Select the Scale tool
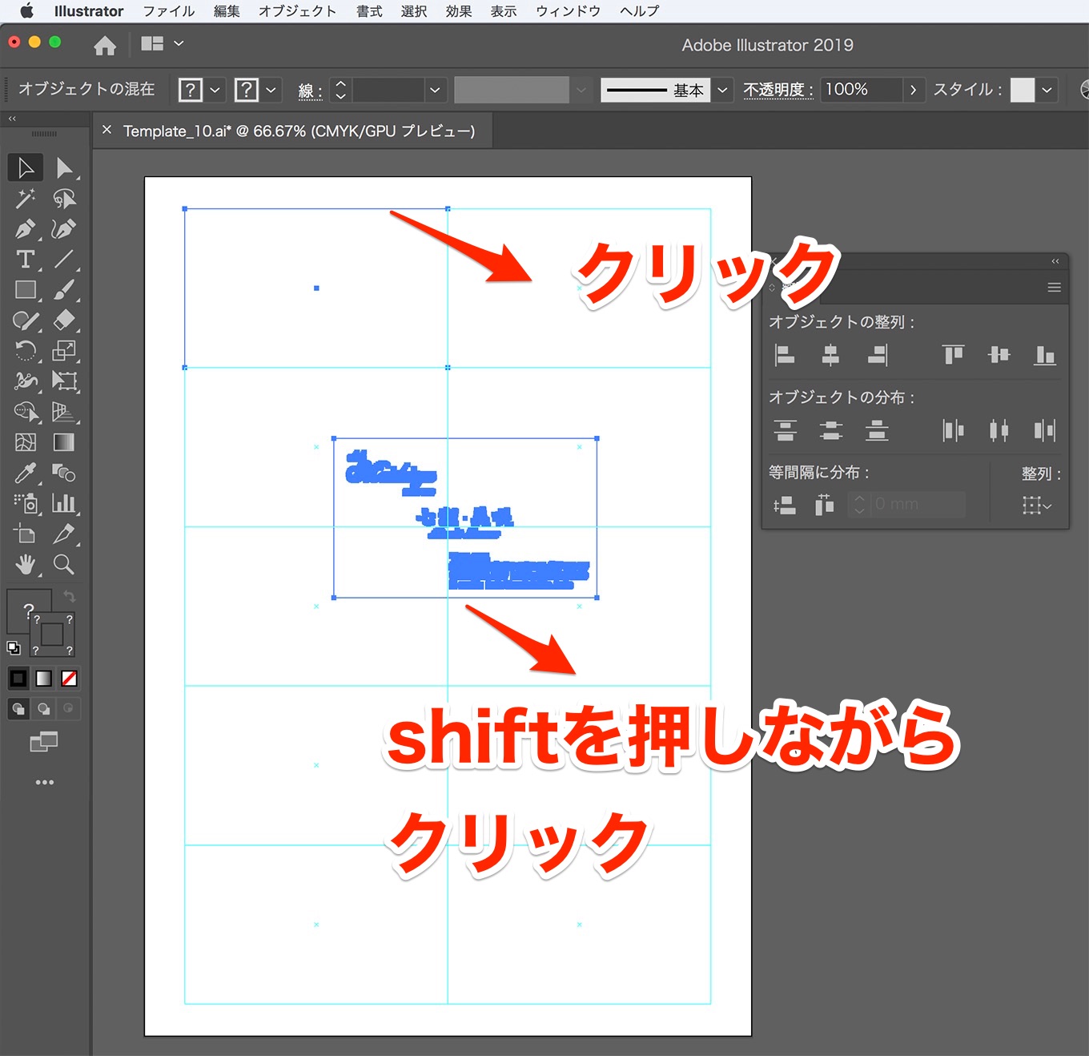The width and height of the screenshot is (1089, 1056). (64, 351)
